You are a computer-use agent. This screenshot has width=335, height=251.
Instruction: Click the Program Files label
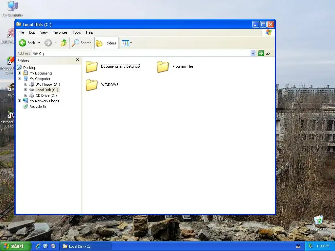[183, 66]
